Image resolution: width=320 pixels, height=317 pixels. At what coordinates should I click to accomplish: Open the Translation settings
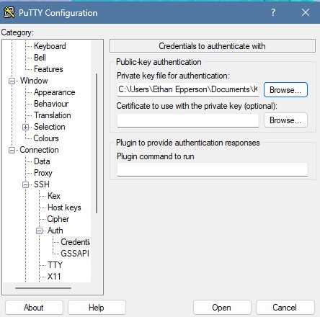point(53,115)
